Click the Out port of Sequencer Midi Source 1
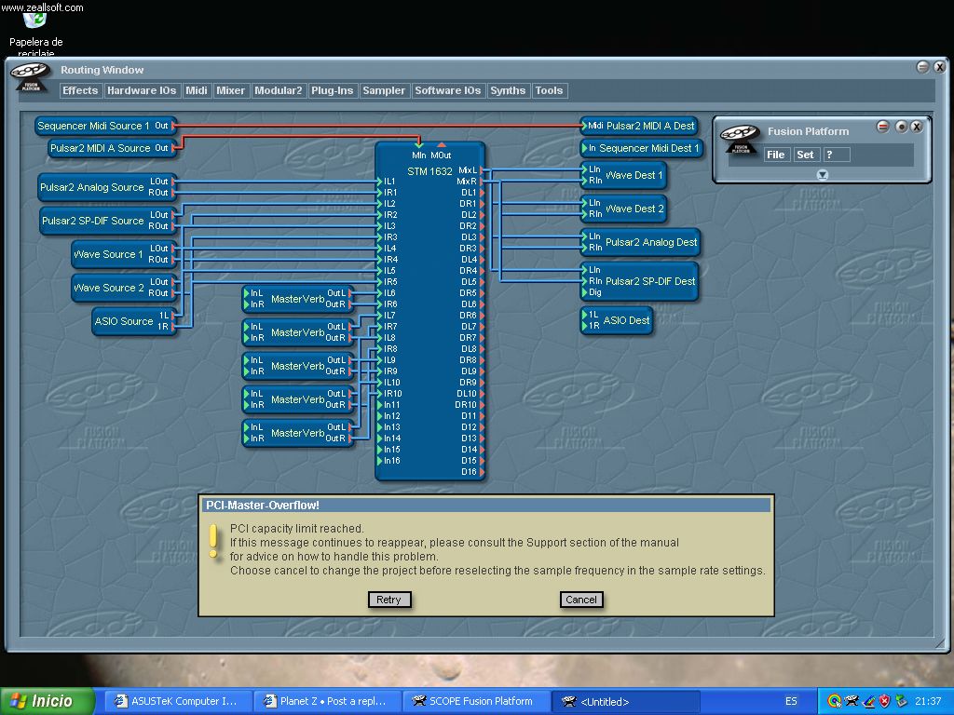This screenshot has width=954, height=715. pos(173,126)
